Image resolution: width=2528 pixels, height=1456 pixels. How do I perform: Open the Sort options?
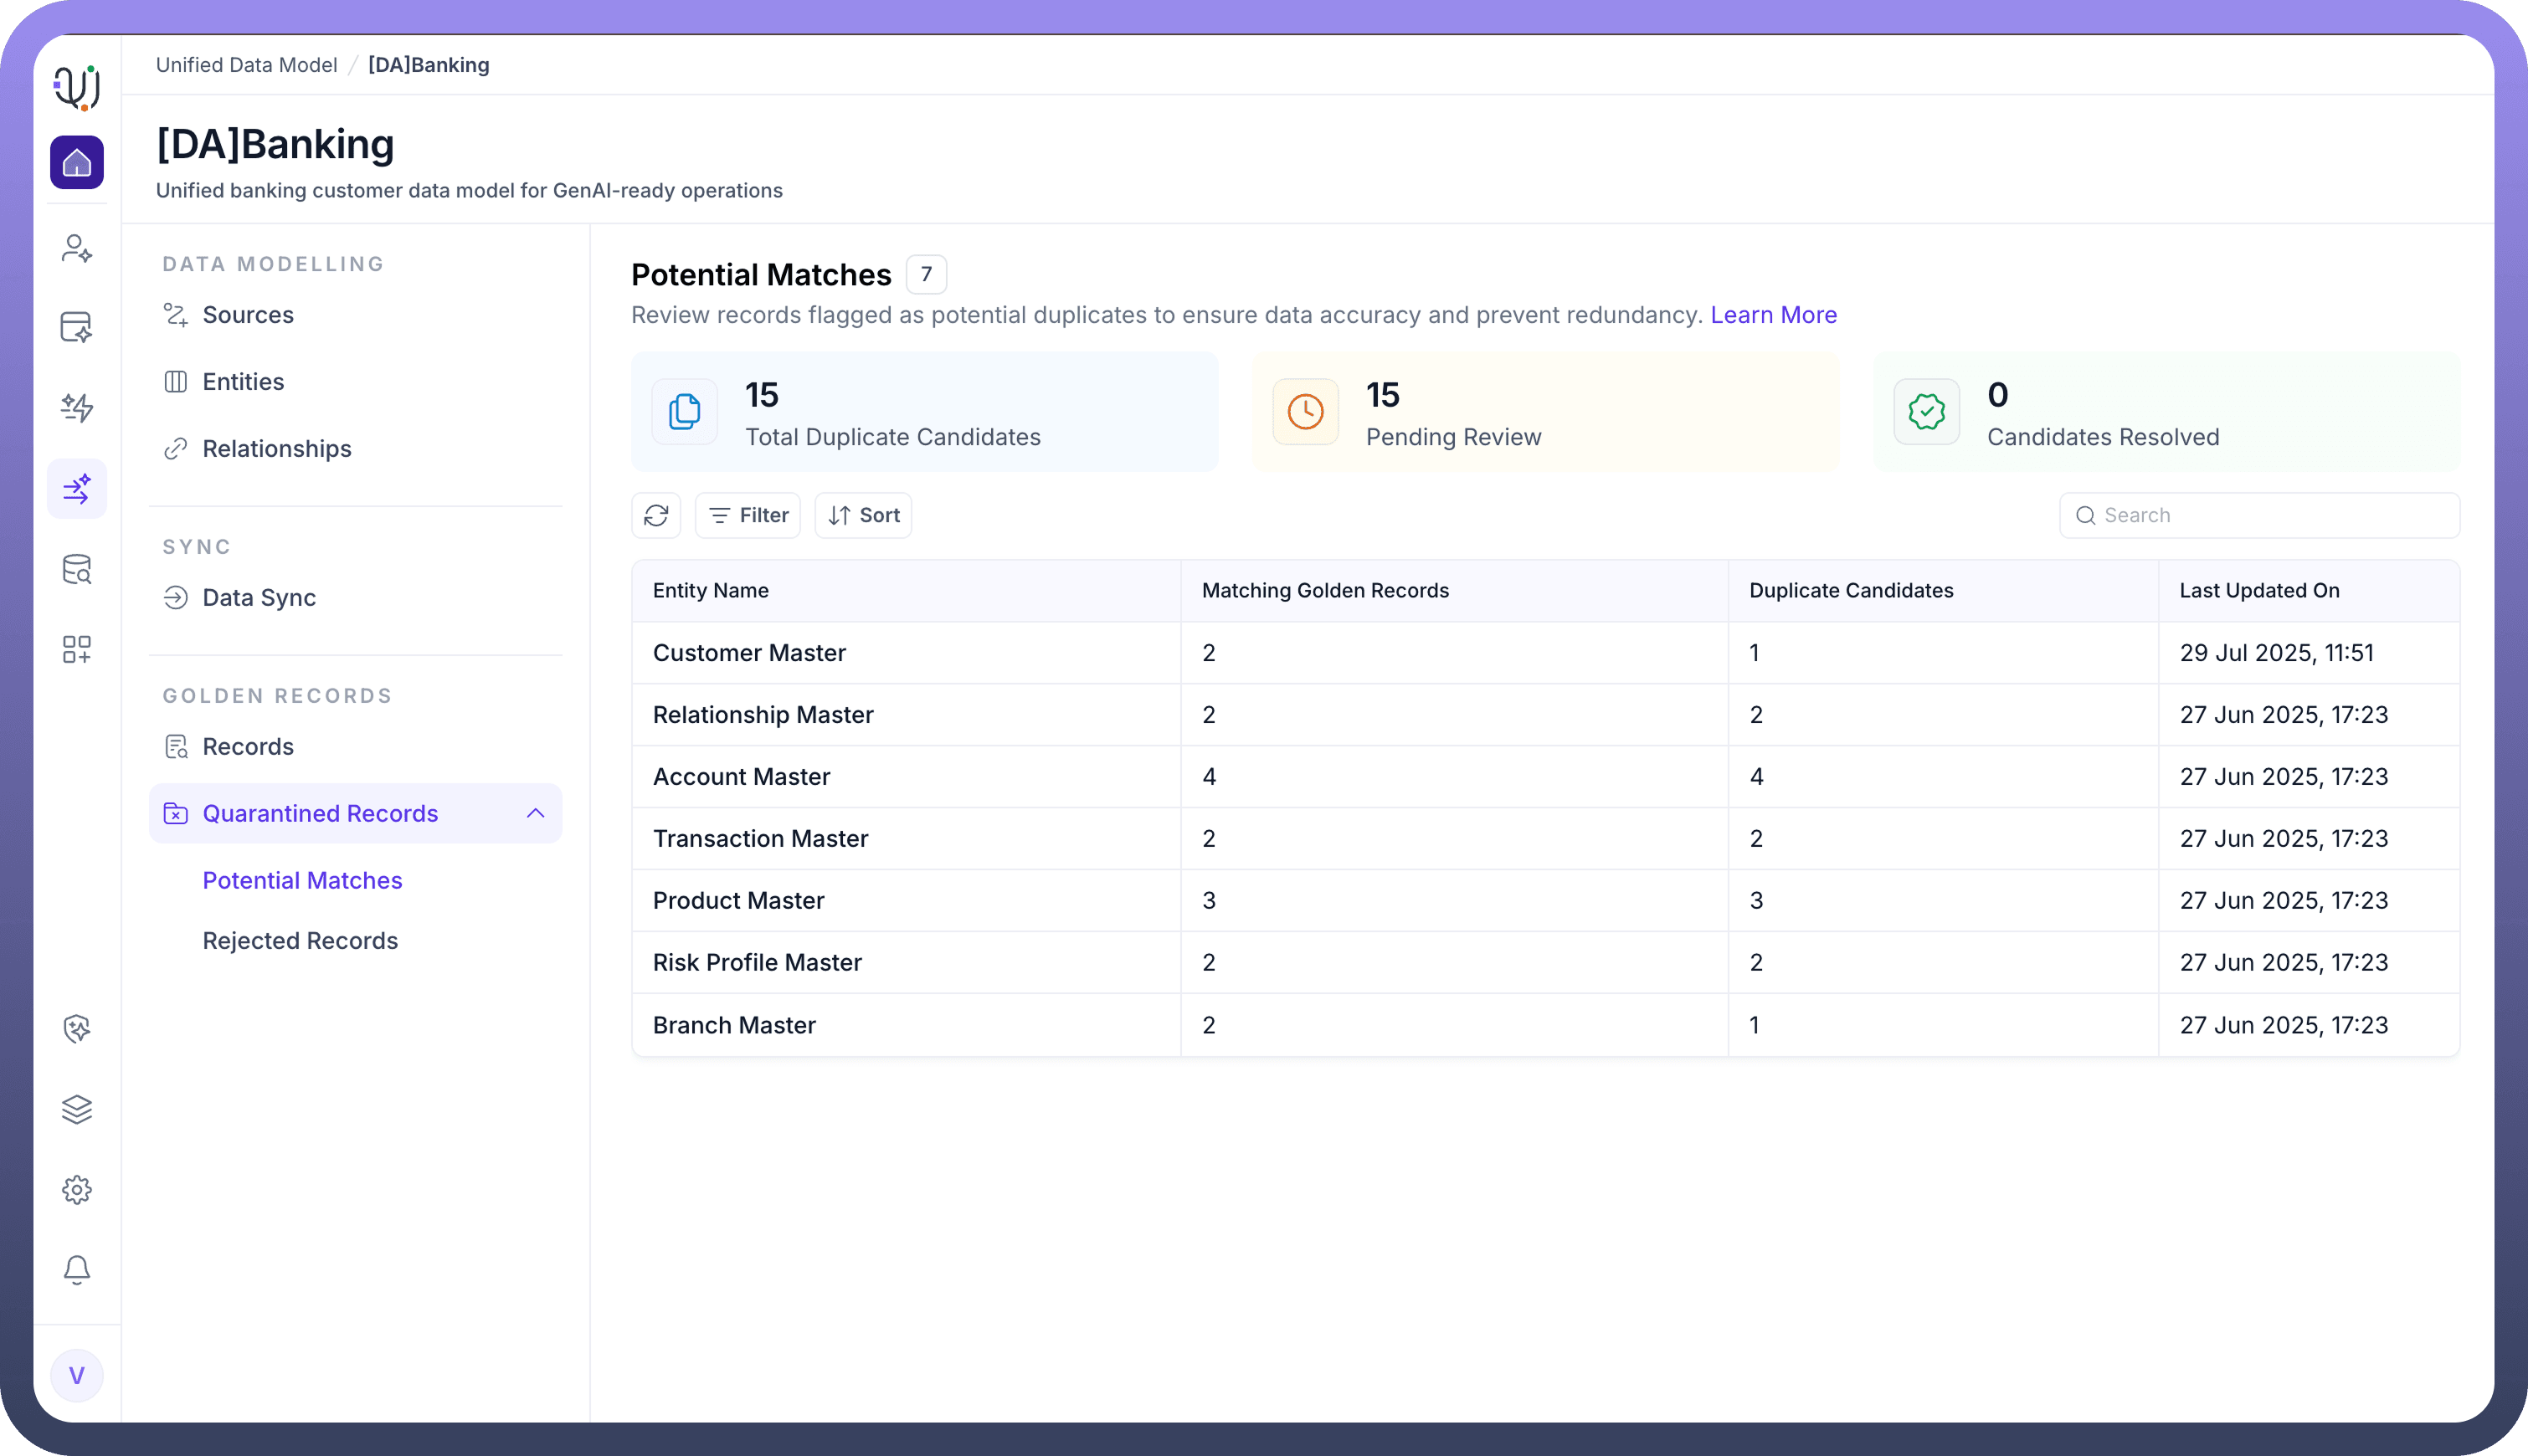click(x=863, y=515)
